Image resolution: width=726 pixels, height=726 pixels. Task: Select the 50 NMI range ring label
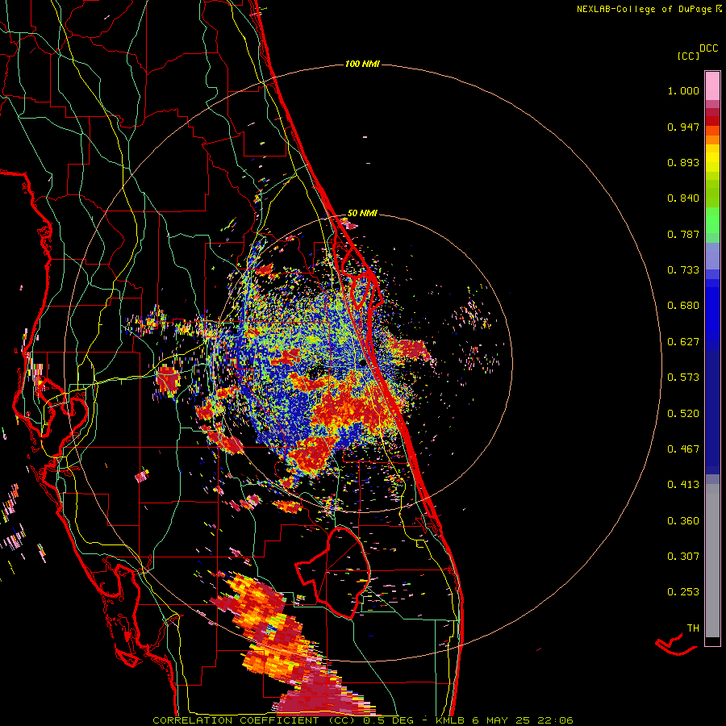click(362, 214)
